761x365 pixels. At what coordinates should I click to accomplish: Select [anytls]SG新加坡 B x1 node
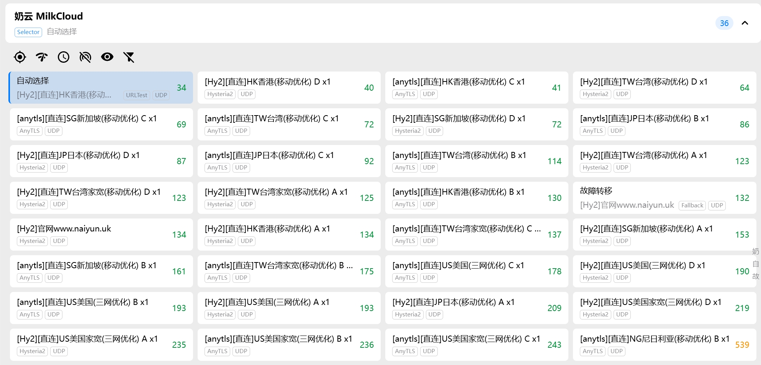coord(101,271)
